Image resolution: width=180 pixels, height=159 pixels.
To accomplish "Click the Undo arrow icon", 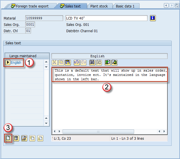I will [76, 62].
